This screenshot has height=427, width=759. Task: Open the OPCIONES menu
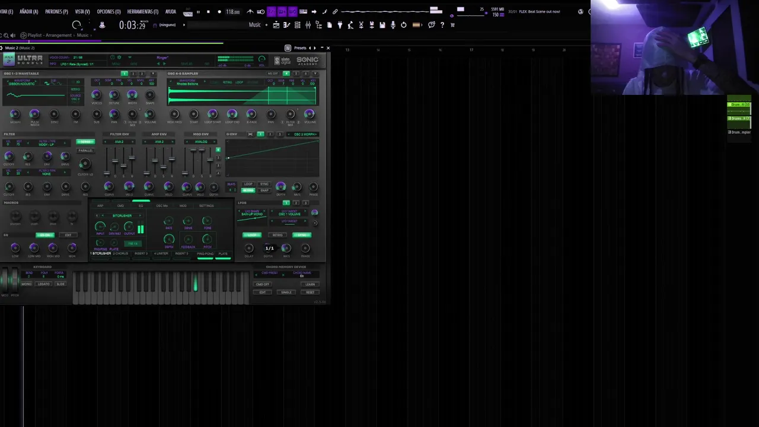click(109, 11)
